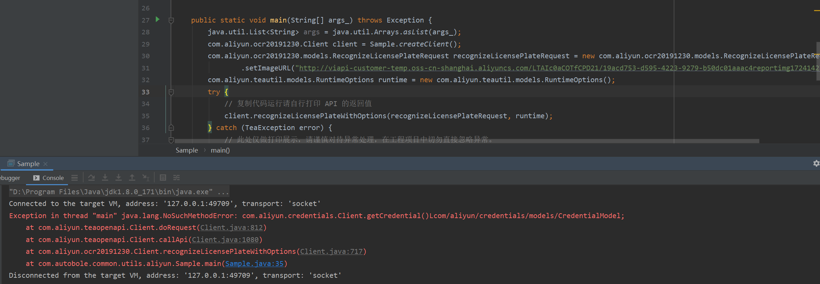Click line number 33 in gutter

pyautogui.click(x=146, y=92)
